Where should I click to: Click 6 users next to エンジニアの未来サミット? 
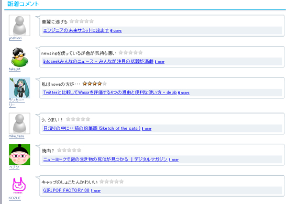pos(116,31)
